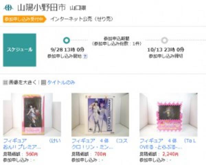Click the スケジュール teal box
The image size is (206, 165).
pyautogui.click(x=20, y=50)
